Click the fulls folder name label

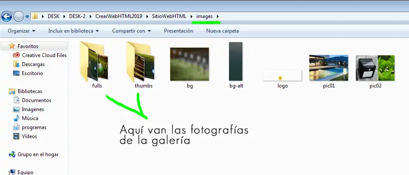(97, 86)
